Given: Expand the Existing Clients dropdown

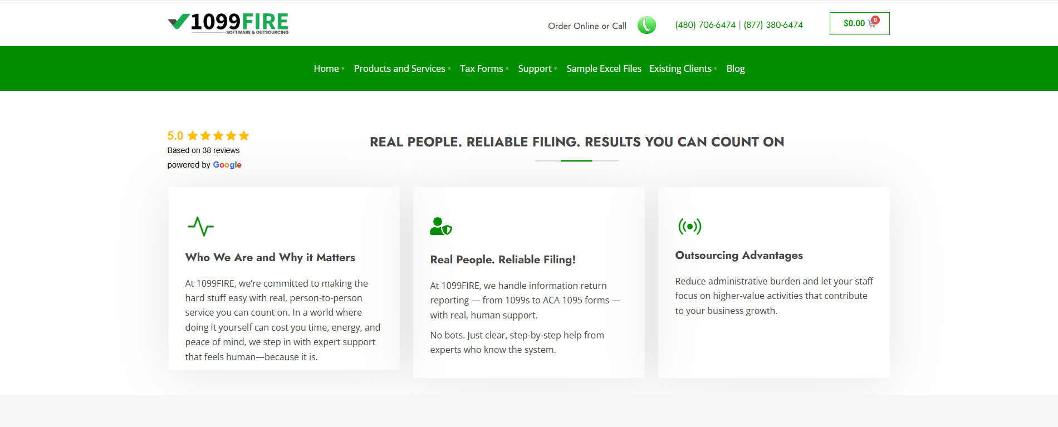Looking at the screenshot, I should 683,68.
